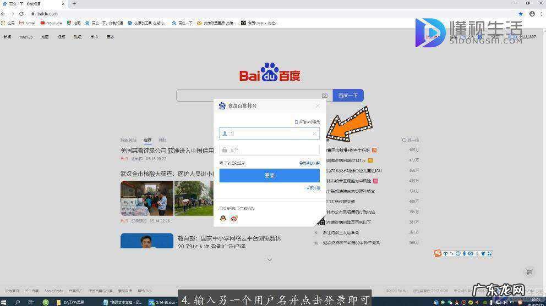Open the nao123 link in the top navigation
This screenshot has height=306, width=546.
26,37
